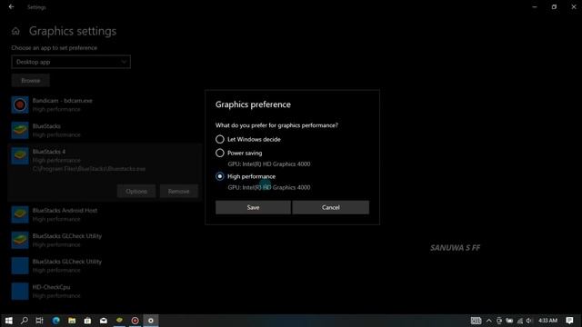The height and width of the screenshot is (327, 582).
Task: Go back with the Settings back arrow
Action: [x=12, y=6]
